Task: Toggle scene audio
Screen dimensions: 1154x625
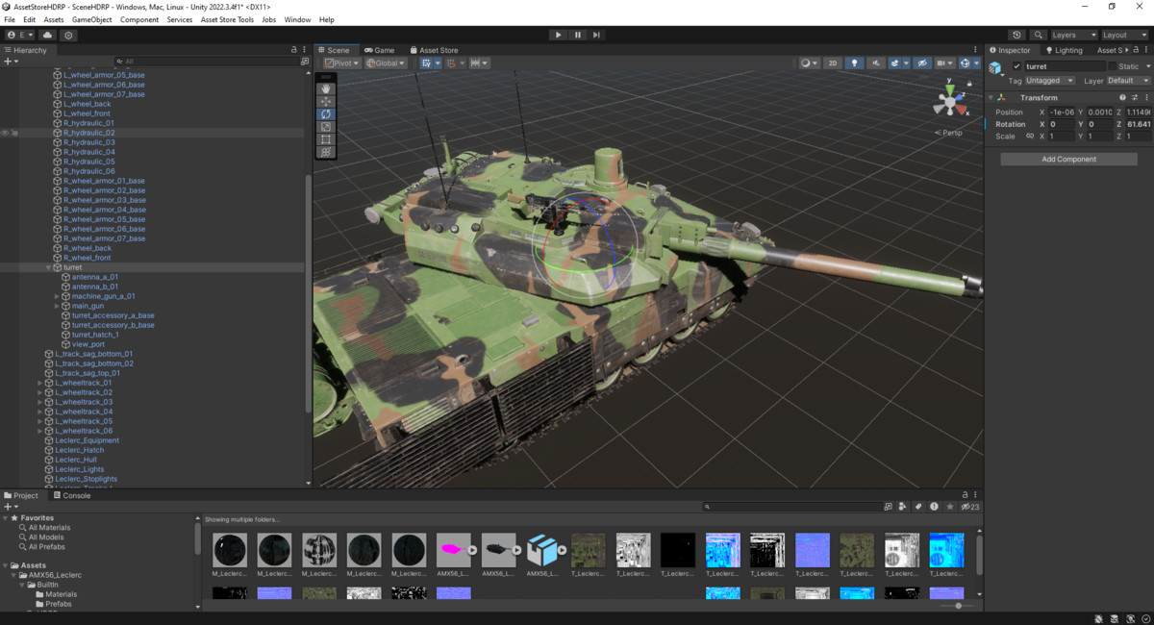Action: [x=876, y=63]
